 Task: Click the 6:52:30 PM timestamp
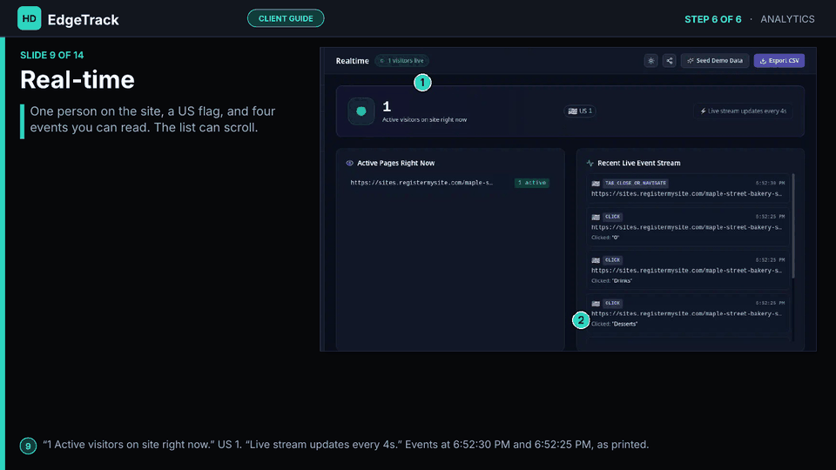(770, 183)
